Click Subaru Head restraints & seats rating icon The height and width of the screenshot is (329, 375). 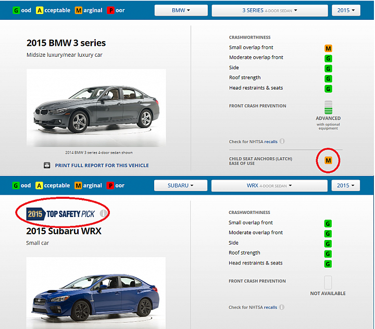[328, 264]
